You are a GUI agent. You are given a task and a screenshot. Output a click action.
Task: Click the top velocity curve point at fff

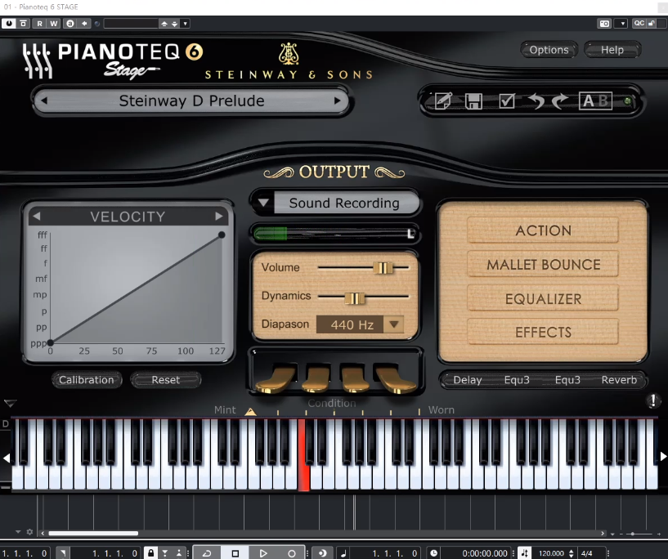(222, 235)
